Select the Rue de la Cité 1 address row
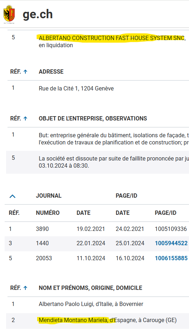 98,88
